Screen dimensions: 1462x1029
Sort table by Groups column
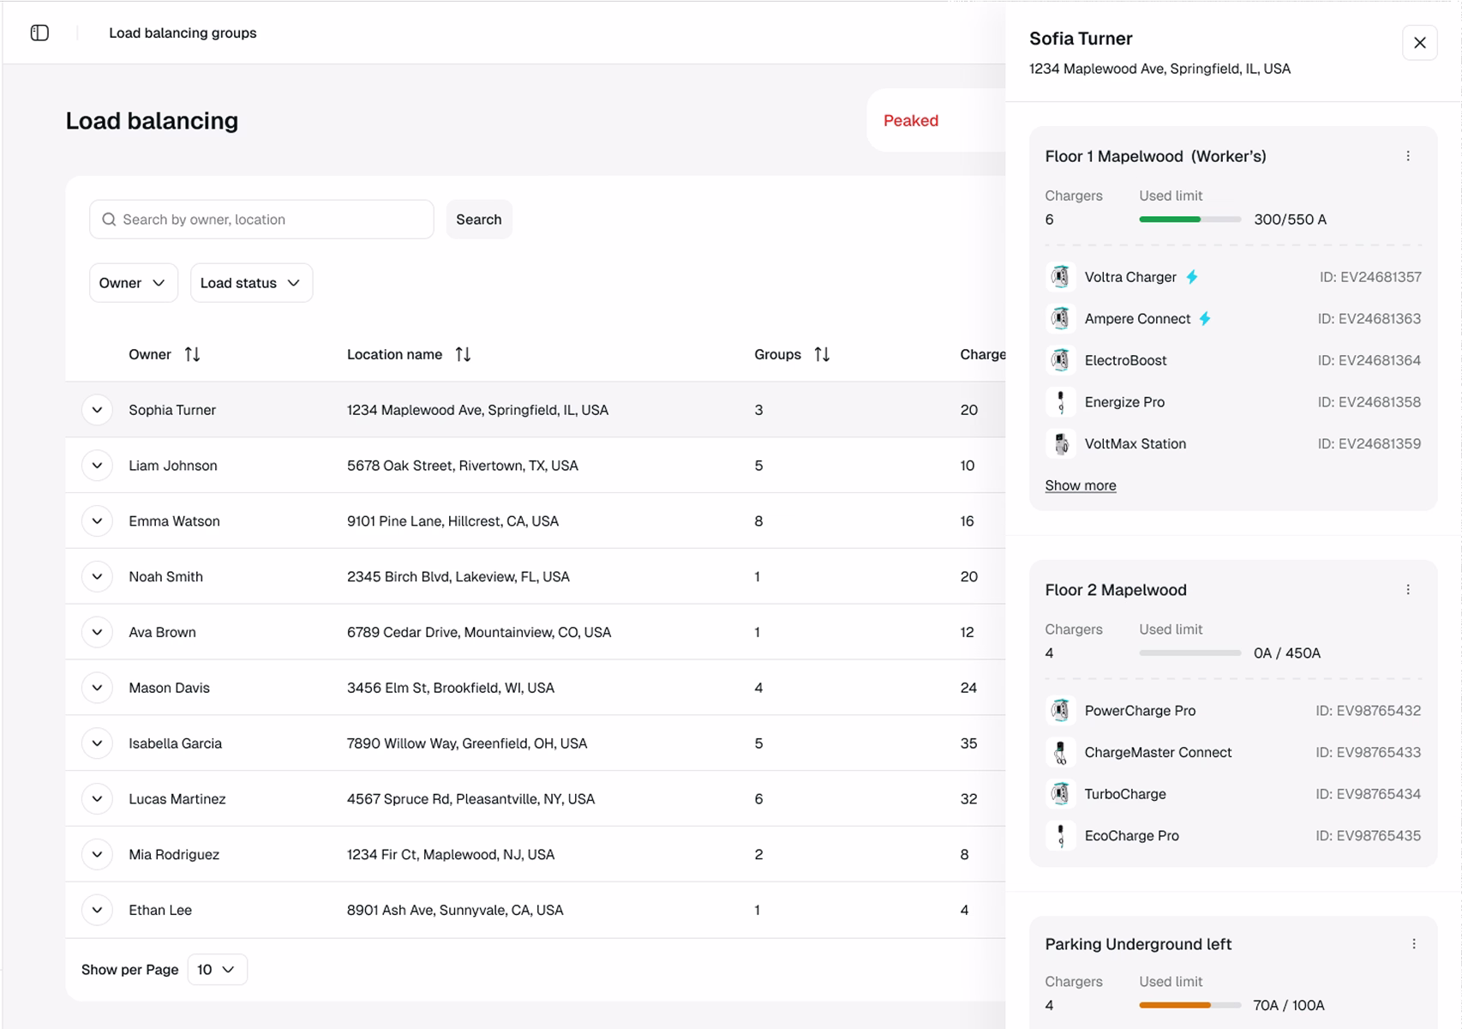click(x=822, y=354)
